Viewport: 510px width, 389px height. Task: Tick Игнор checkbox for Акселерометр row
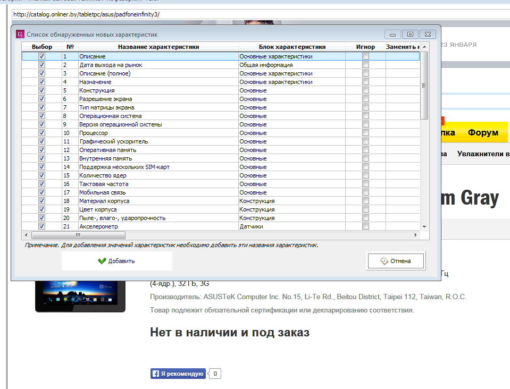tap(365, 226)
